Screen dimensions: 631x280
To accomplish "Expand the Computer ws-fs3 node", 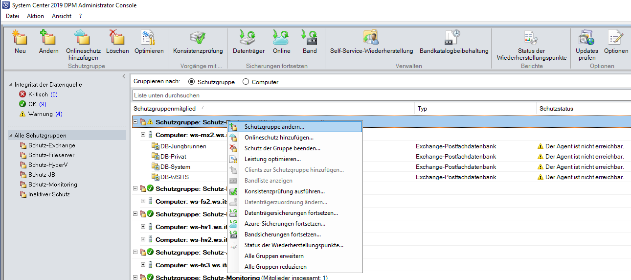I will click(x=143, y=265).
